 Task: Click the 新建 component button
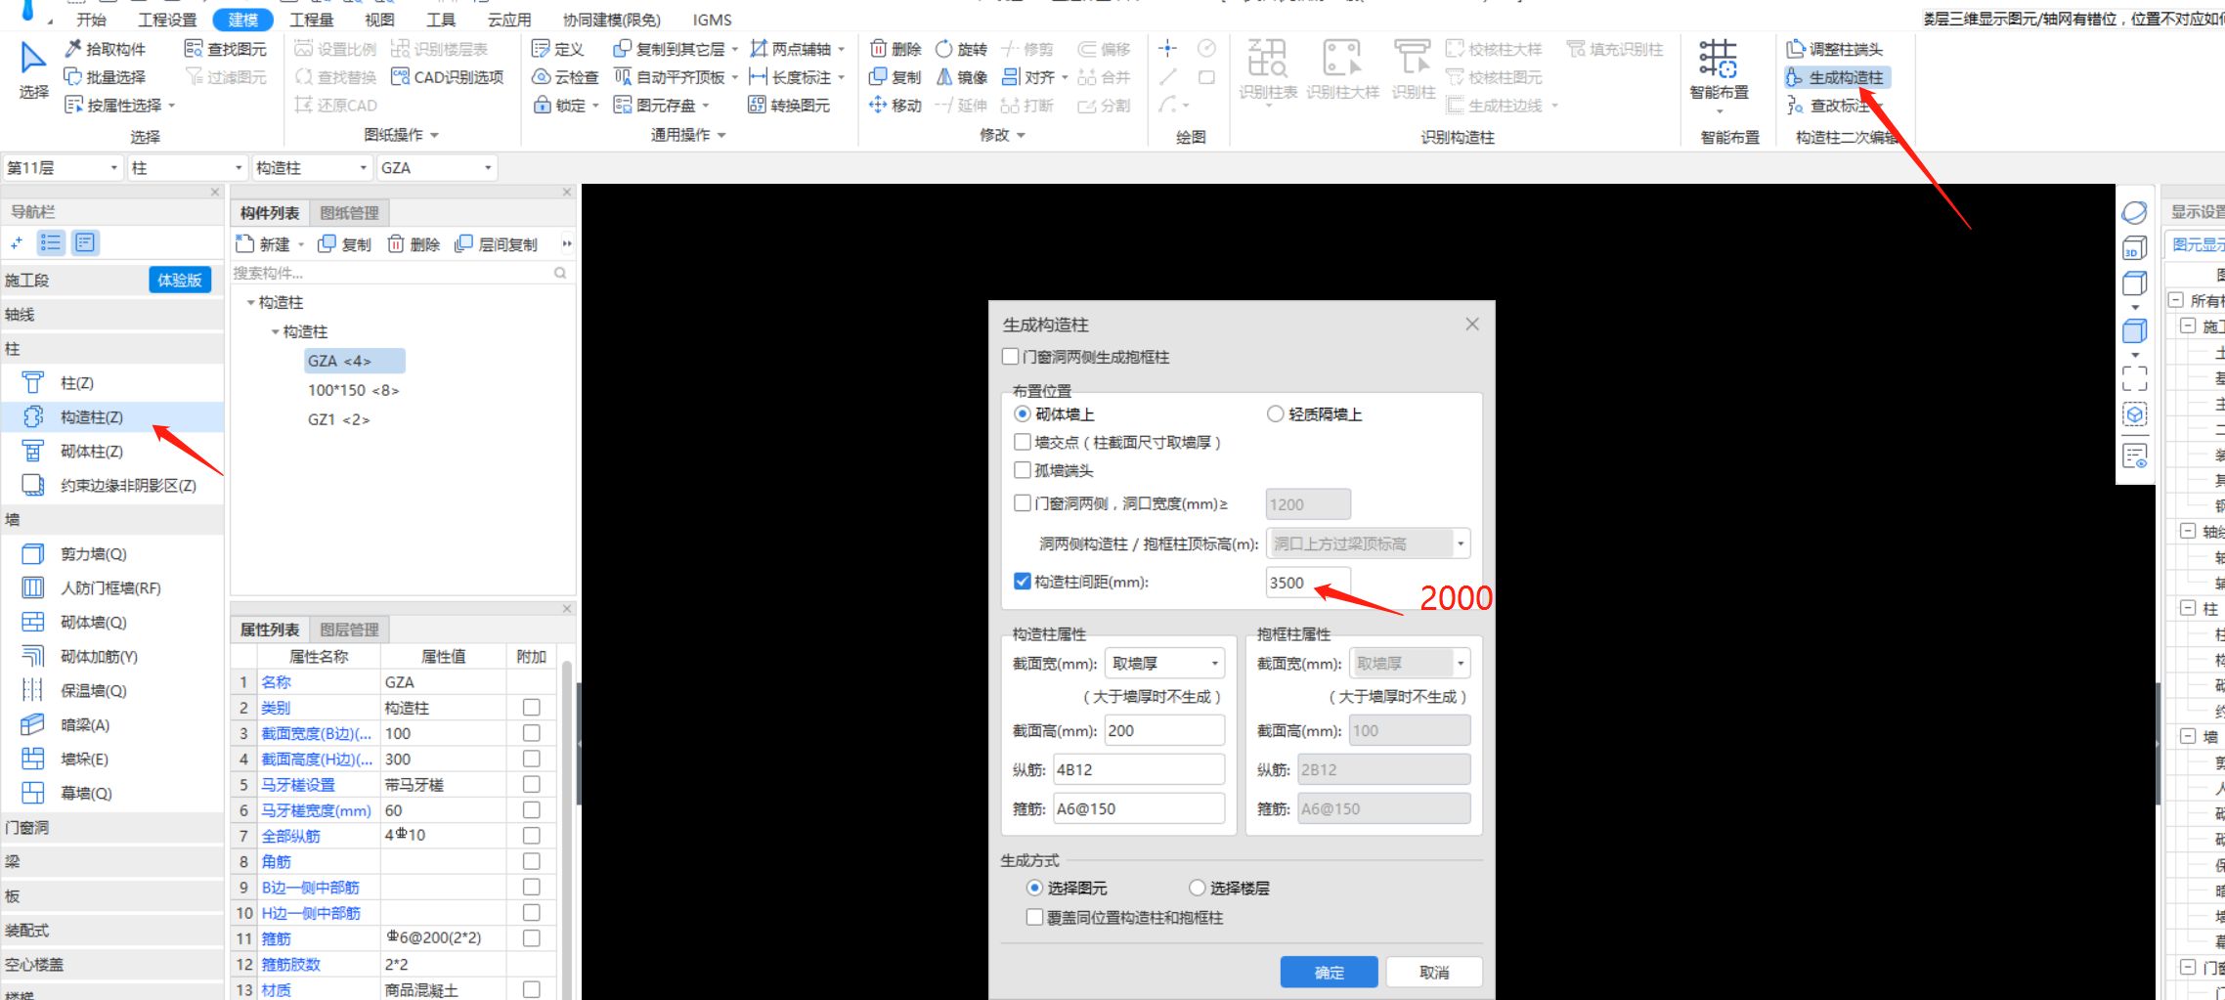pyautogui.click(x=264, y=244)
